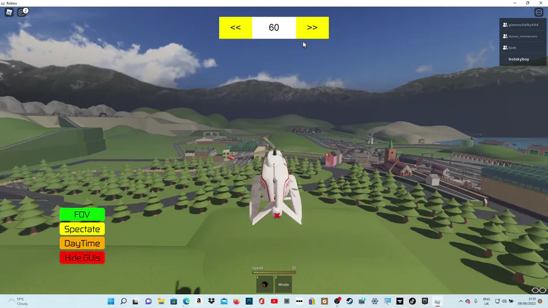
Task: Open File Explorer from taskbar
Action: (161, 301)
